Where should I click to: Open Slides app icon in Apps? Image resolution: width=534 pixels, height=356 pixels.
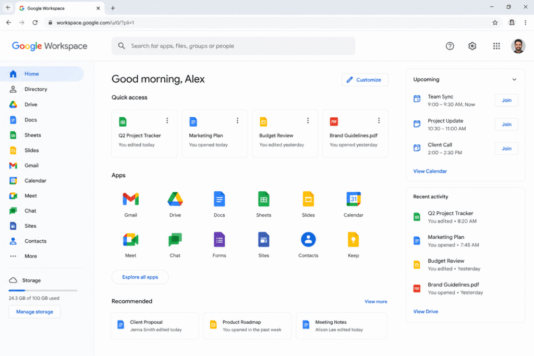(x=308, y=199)
